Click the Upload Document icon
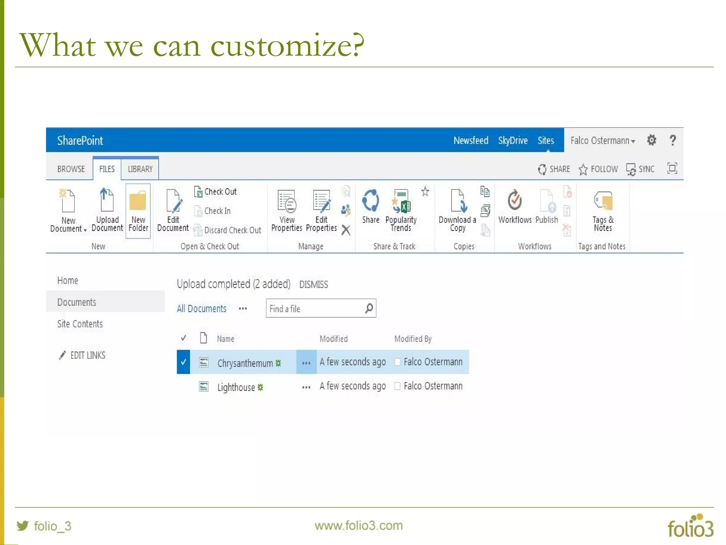This screenshot has height=545, width=726. pyautogui.click(x=107, y=200)
